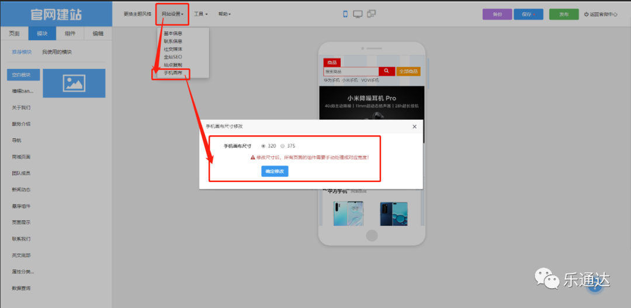Click the 官网建站 logo header
This screenshot has height=308, width=631.
(56, 15)
